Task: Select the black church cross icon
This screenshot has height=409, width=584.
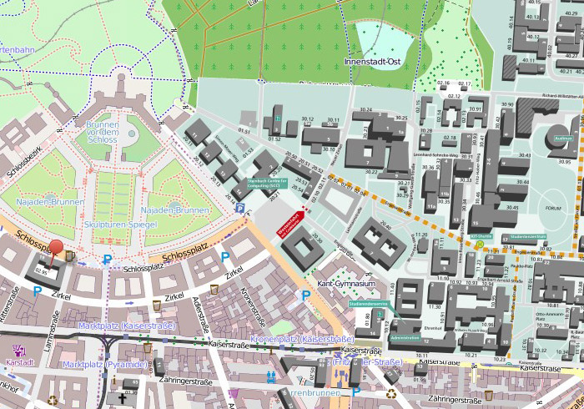Action: [x=122, y=399]
